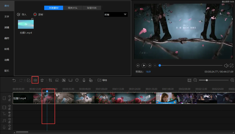The image size is (235, 134).
Task: Click the split clip tool icon
Action: [35, 80]
